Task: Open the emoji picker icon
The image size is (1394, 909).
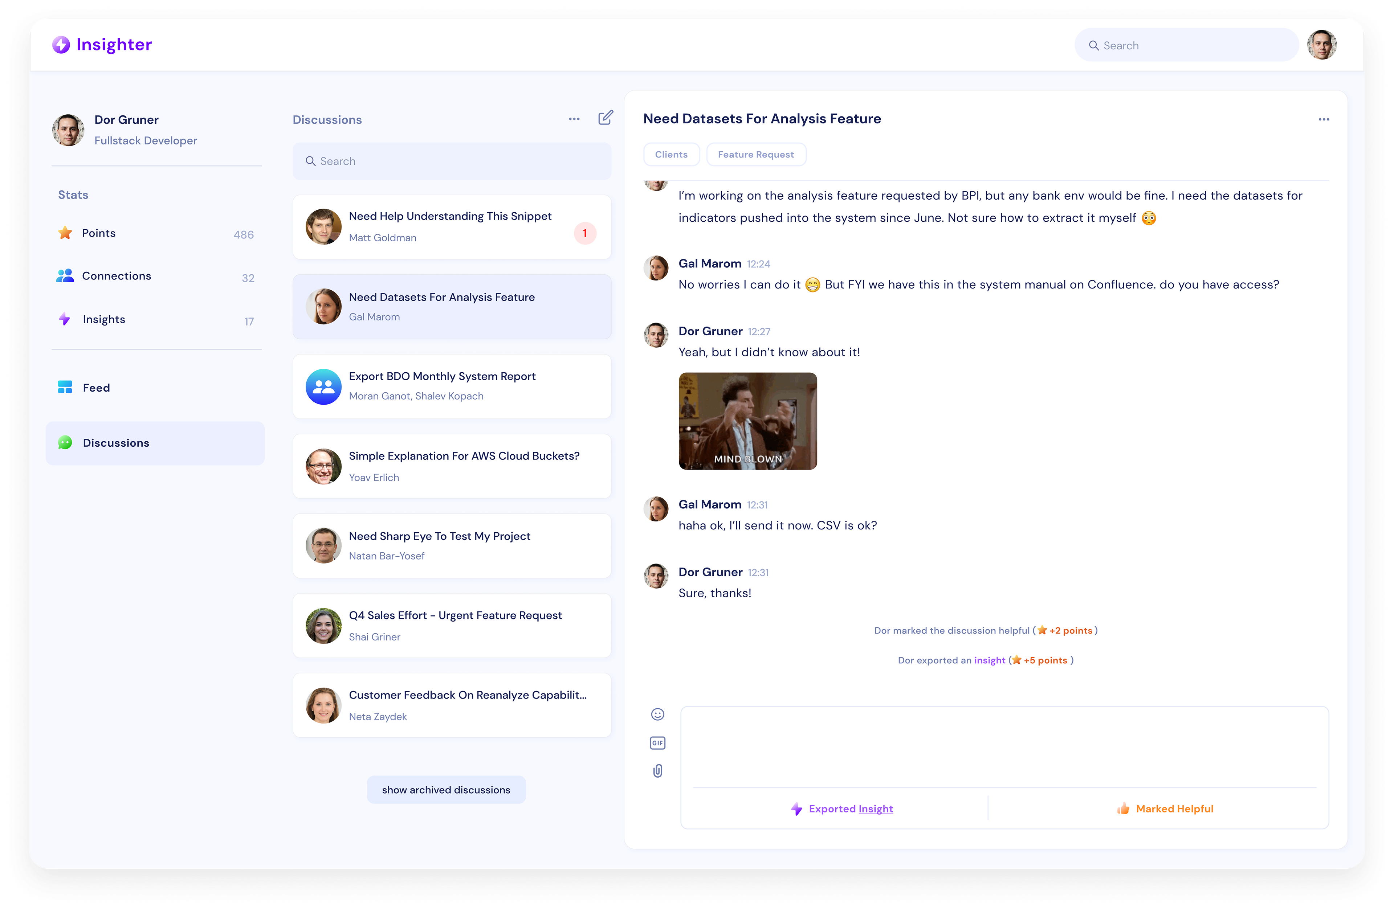Action: pyautogui.click(x=657, y=714)
